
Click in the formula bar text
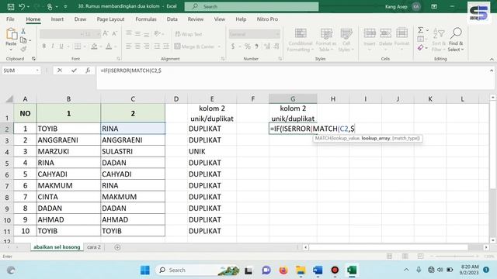pyautogui.click(x=131, y=71)
